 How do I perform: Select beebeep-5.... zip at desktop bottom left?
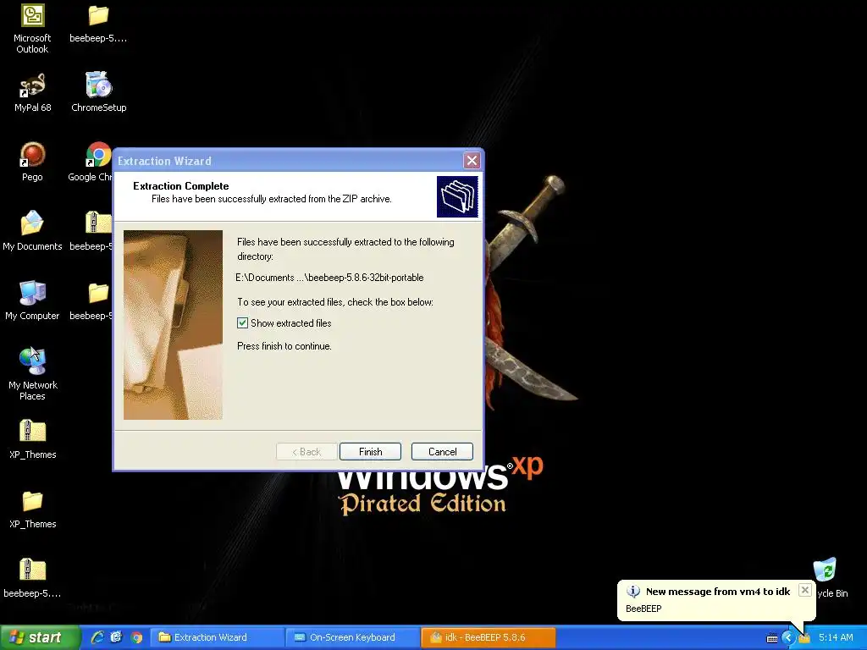32,579
